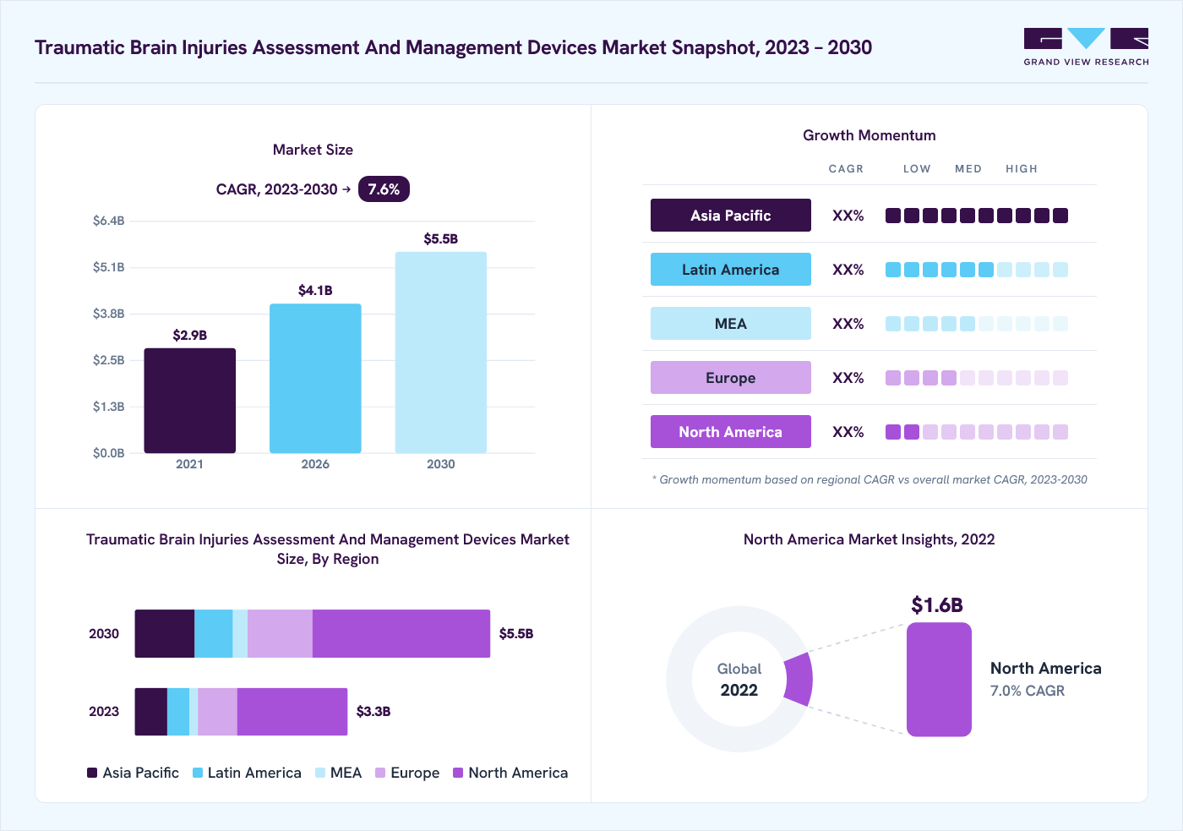Image resolution: width=1183 pixels, height=831 pixels.
Task: Click Europe legend swatch
Action: [380, 773]
